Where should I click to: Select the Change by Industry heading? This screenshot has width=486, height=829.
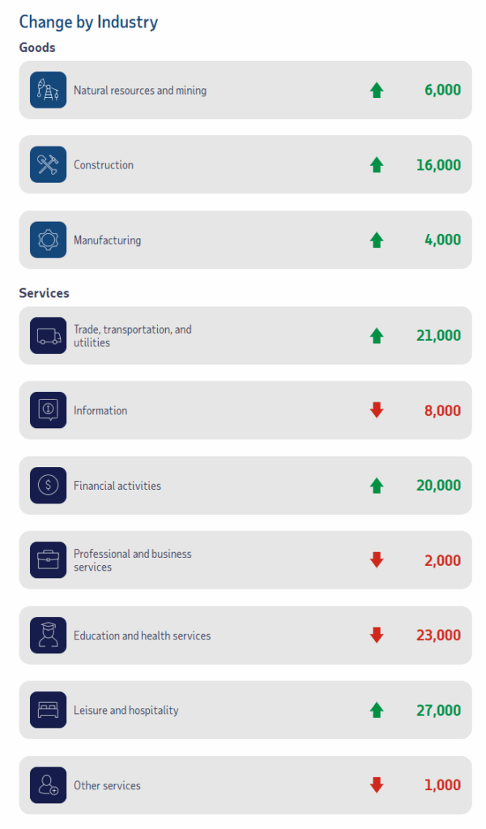point(88,22)
